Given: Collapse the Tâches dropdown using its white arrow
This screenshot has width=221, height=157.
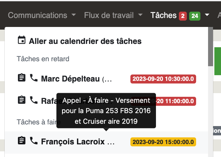Looking at the screenshot, I should pos(207,15).
